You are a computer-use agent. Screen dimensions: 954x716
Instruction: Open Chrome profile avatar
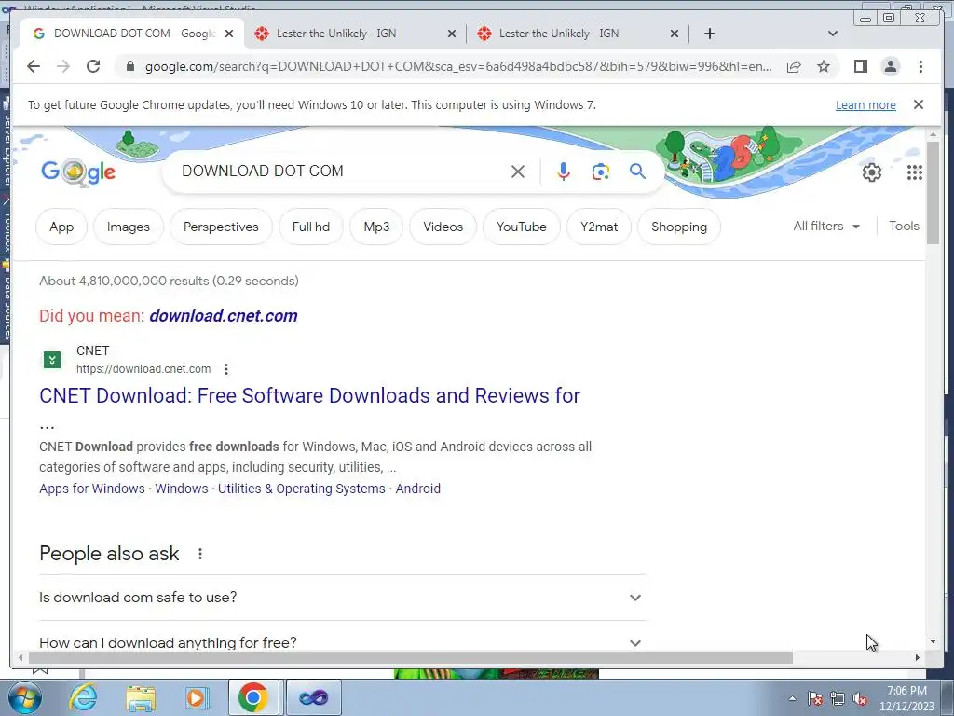pyautogui.click(x=890, y=66)
